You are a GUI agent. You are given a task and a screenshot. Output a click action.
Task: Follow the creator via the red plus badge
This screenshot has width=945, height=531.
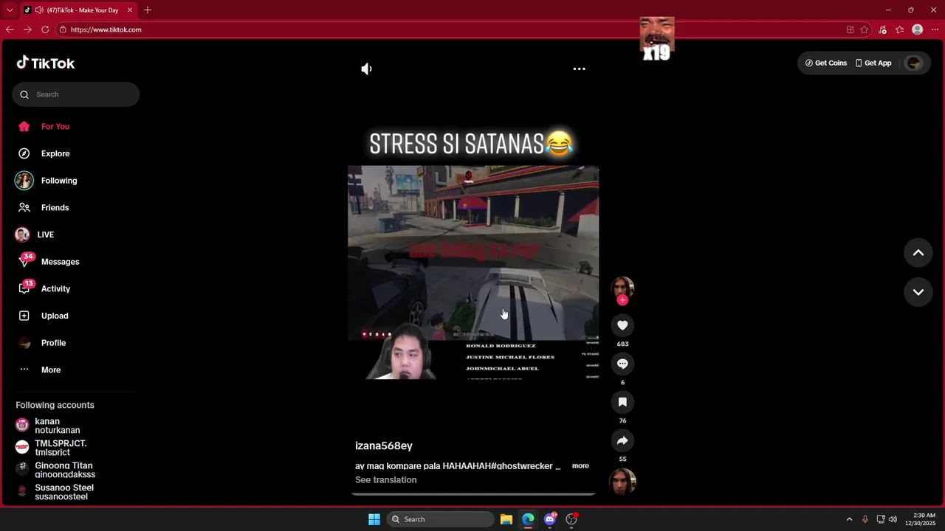pyautogui.click(x=622, y=300)
